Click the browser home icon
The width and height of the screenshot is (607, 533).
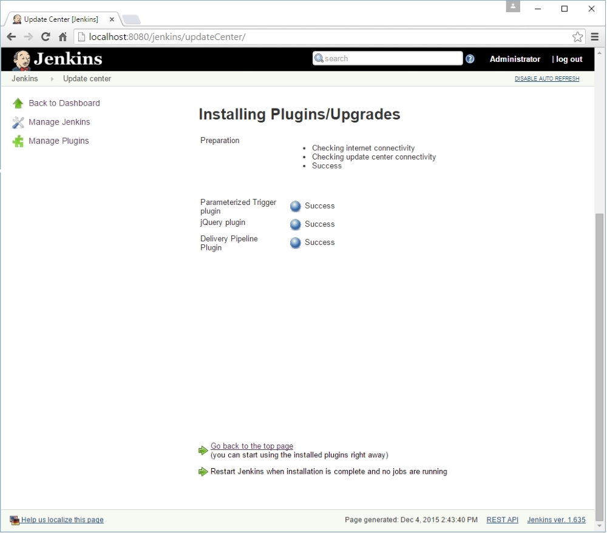(x=63, y=37)
